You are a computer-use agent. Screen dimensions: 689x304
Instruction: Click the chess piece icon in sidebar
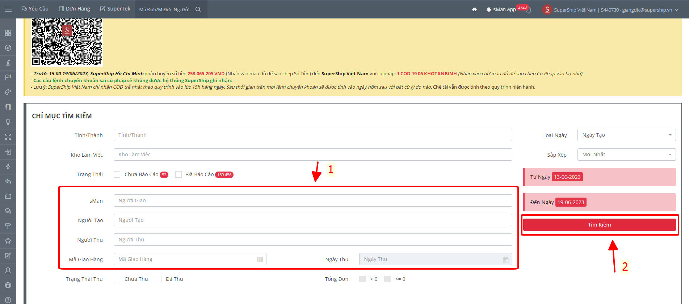8,63
